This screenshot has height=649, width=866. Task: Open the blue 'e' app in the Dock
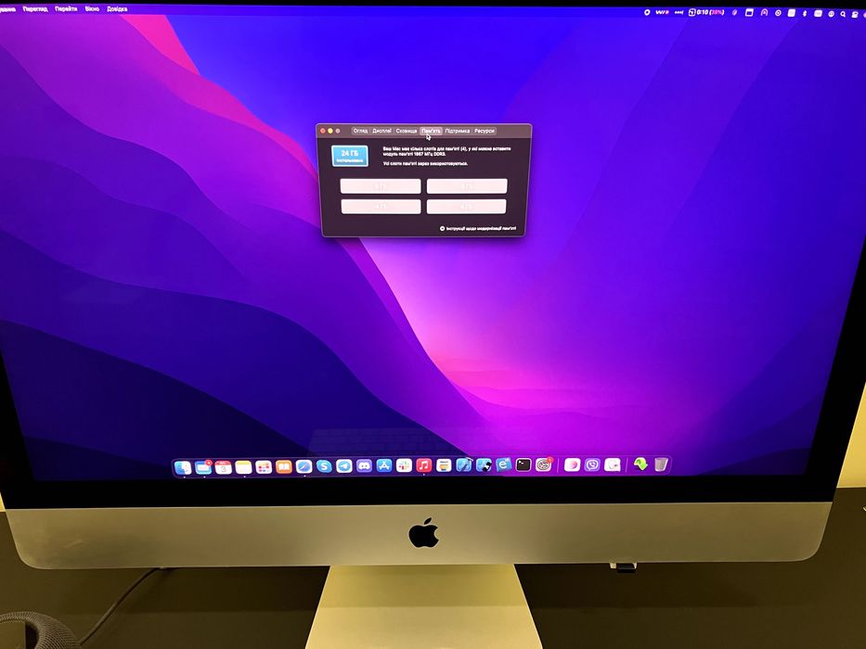click(503, 464)
